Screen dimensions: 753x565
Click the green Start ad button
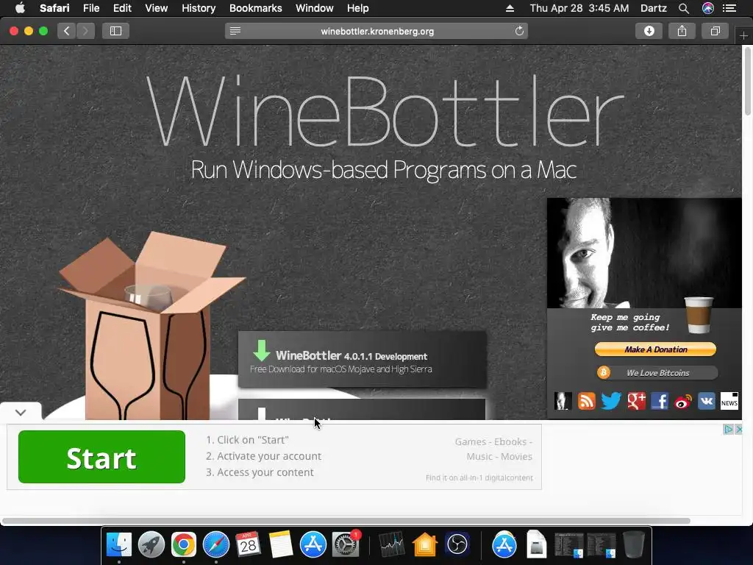[x=101, y=457]
